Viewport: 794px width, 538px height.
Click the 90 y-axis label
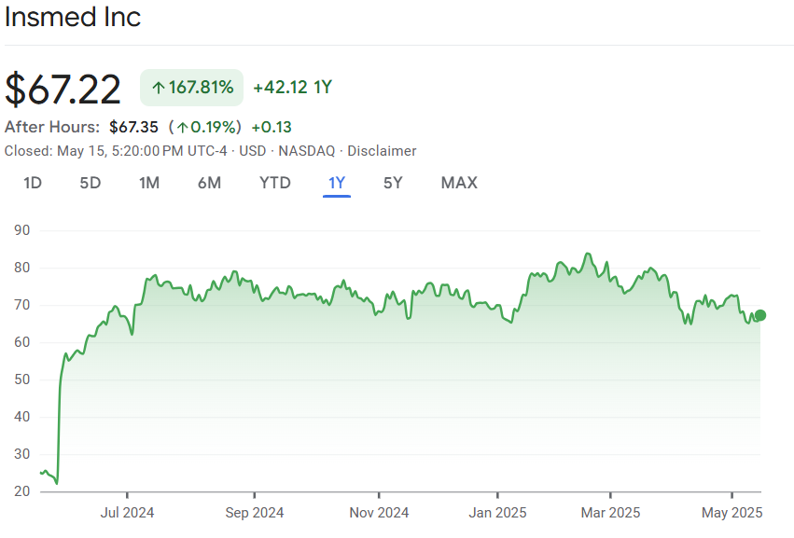[22, 230]
